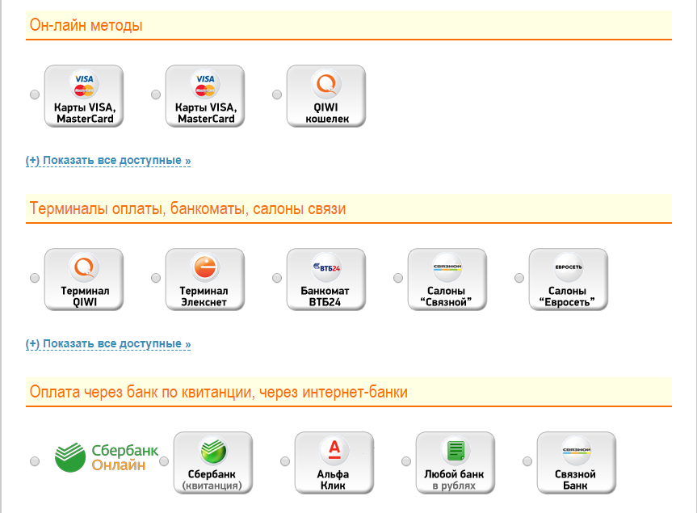Select the radio button for Банкомат ВТБ24
This screenshot has height=513, width=697.
(x=277, y=279)
